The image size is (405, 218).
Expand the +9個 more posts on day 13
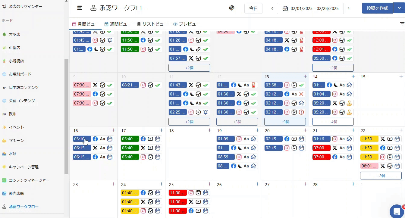285,122
